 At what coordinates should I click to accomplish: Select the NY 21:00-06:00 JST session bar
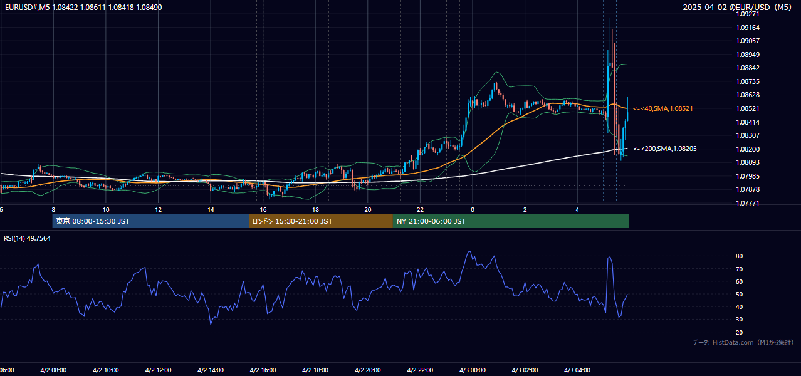(511, 221)
